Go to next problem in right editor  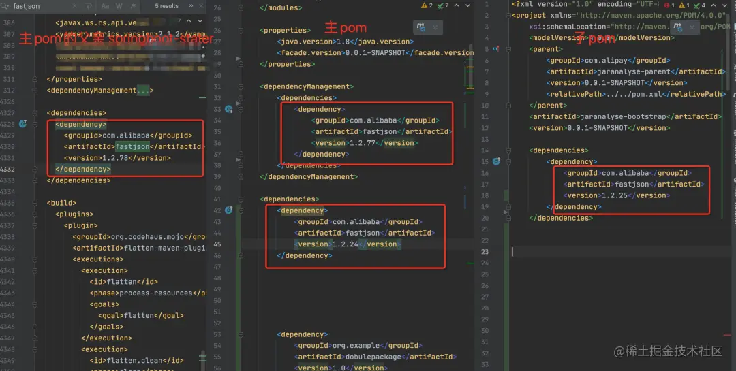click(724, 5)
